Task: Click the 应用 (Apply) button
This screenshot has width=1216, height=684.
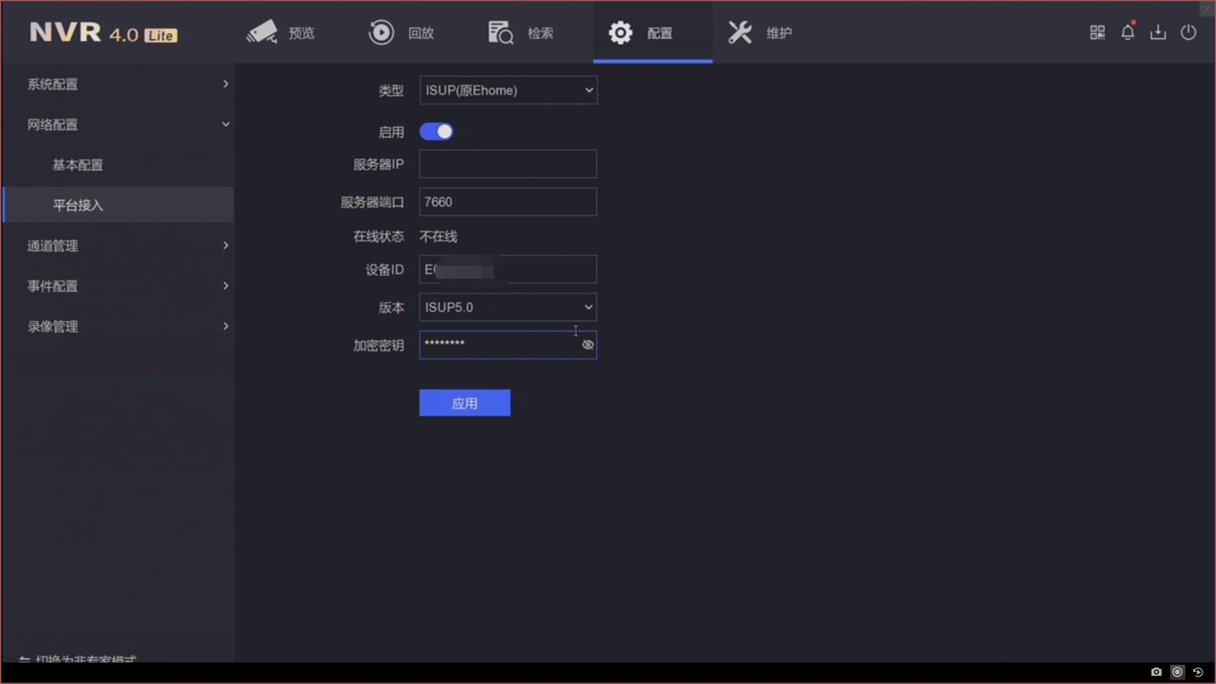Action: (464, 403)
